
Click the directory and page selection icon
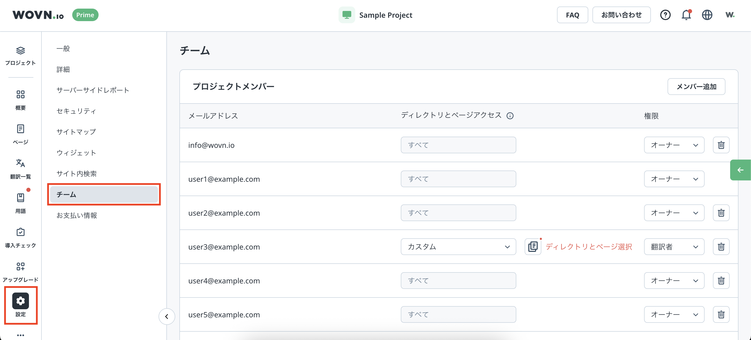(x=533, y=247)
